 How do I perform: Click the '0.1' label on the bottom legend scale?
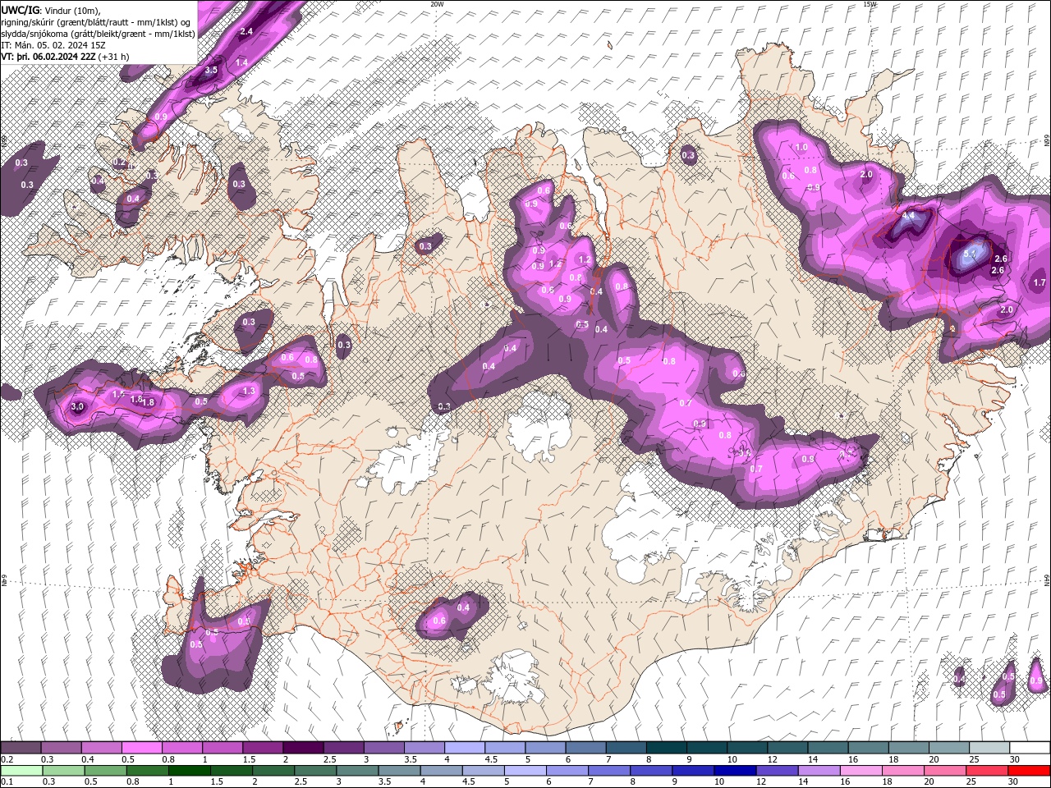pos(7,782)
